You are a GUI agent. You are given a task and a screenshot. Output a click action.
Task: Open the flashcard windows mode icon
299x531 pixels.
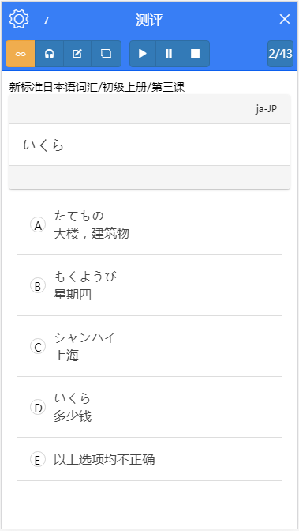point(107,54)
